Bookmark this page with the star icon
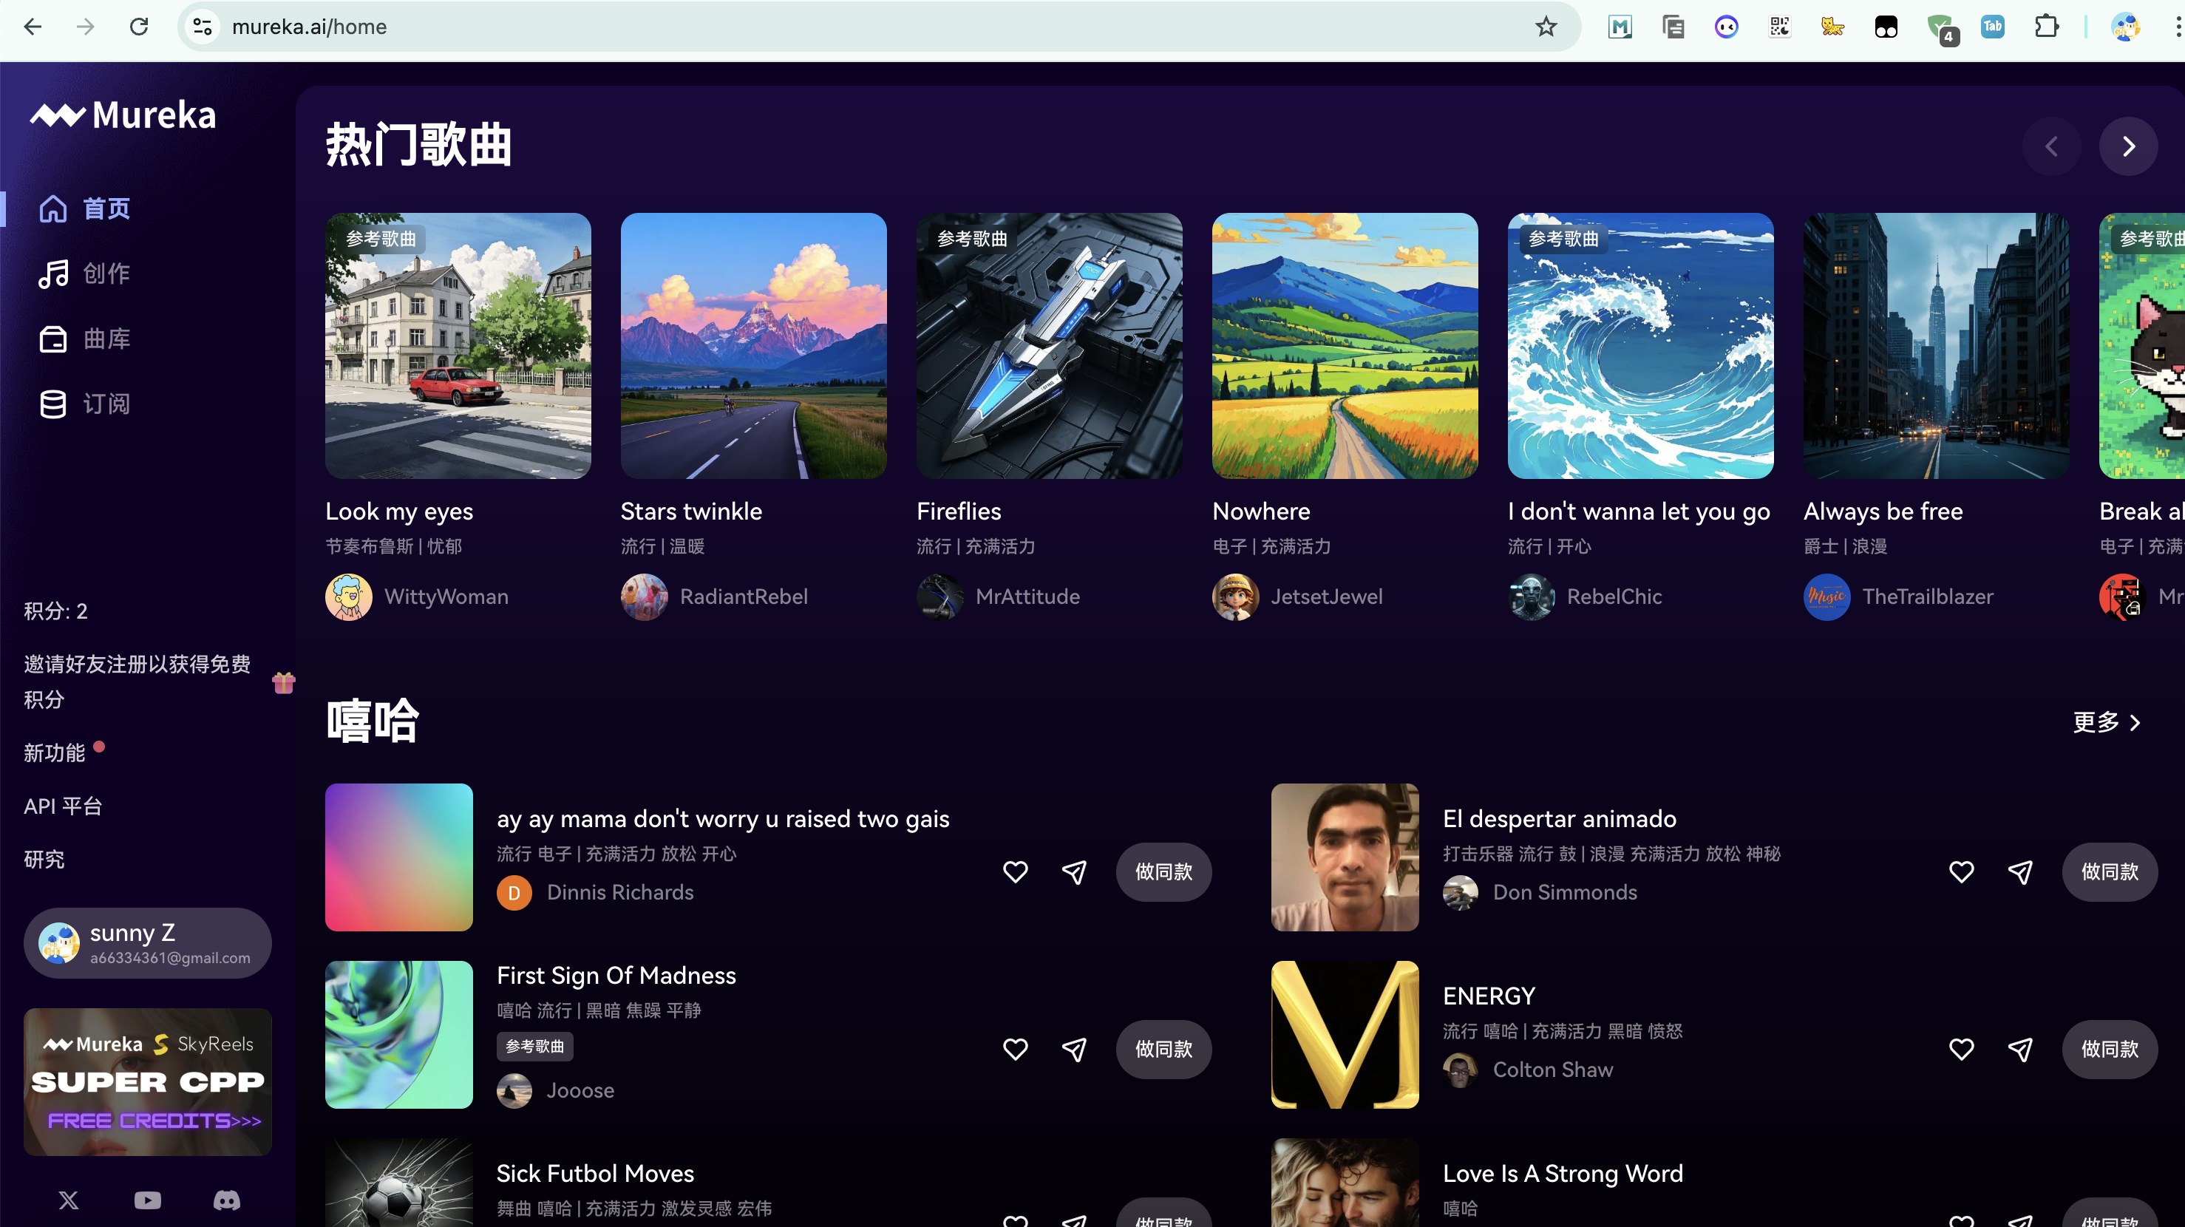The width and height of the screenshot is (2185, 1227). (1546, 27)
